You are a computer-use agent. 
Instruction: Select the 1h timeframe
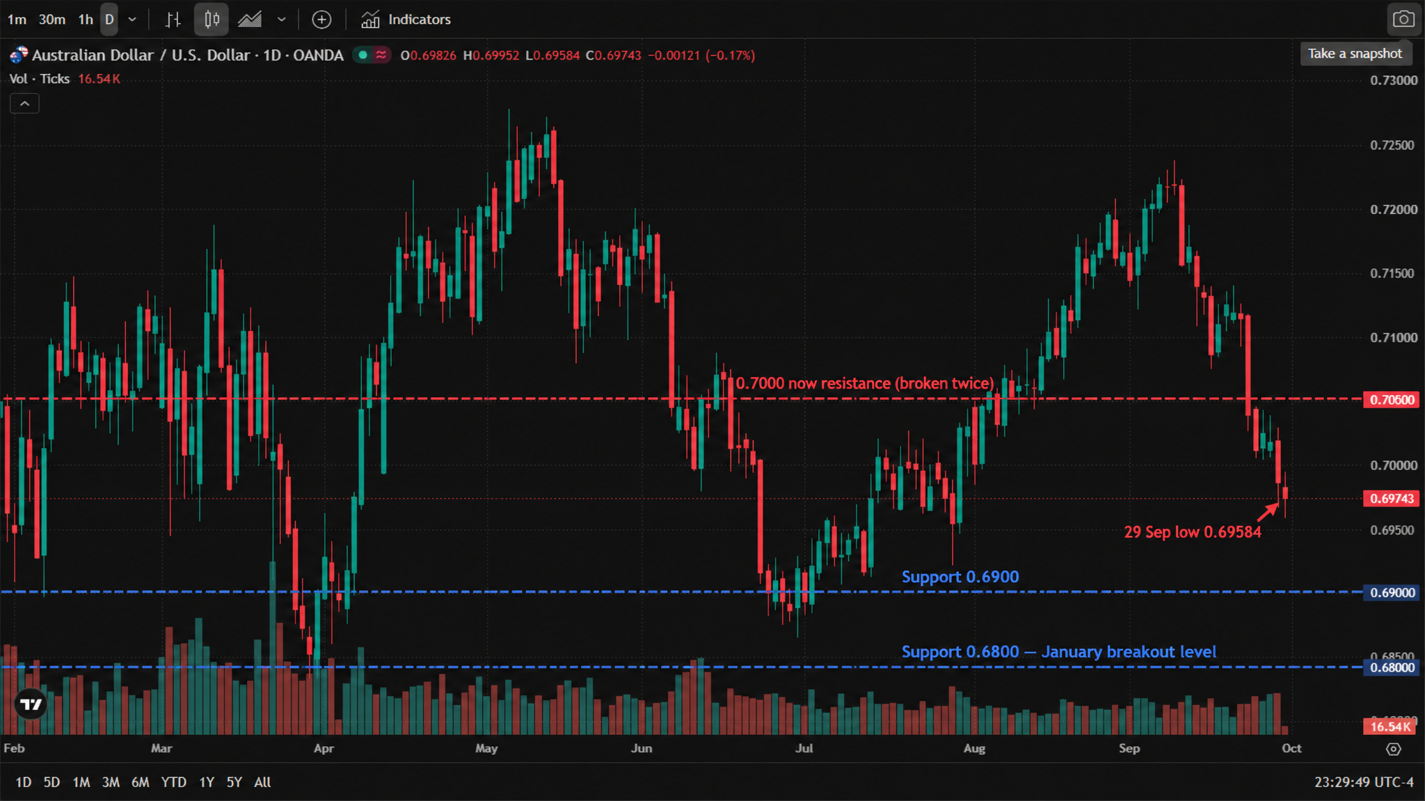tap(86, 19)
